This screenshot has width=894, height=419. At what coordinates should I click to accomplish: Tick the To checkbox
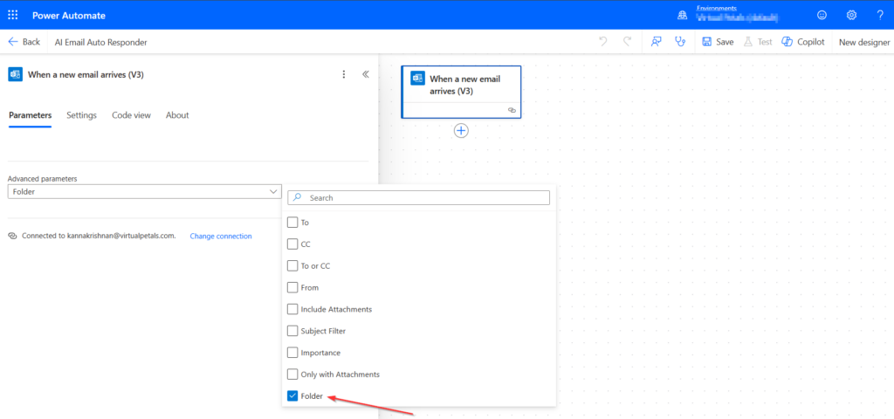click(x=292, y=223)
